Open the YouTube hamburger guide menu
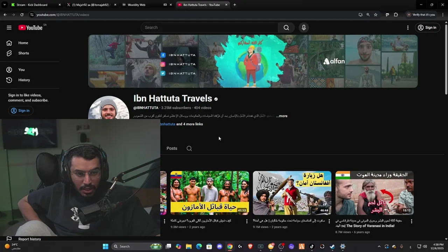 tap(9, 28)
